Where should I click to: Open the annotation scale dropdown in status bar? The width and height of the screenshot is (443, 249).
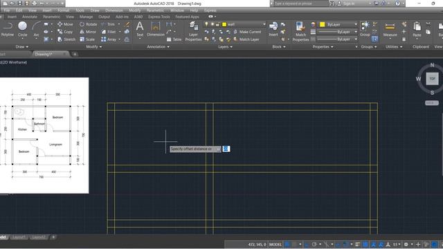coord(397,244)
